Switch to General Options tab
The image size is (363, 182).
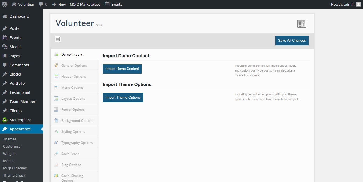(x=75, y=65)
